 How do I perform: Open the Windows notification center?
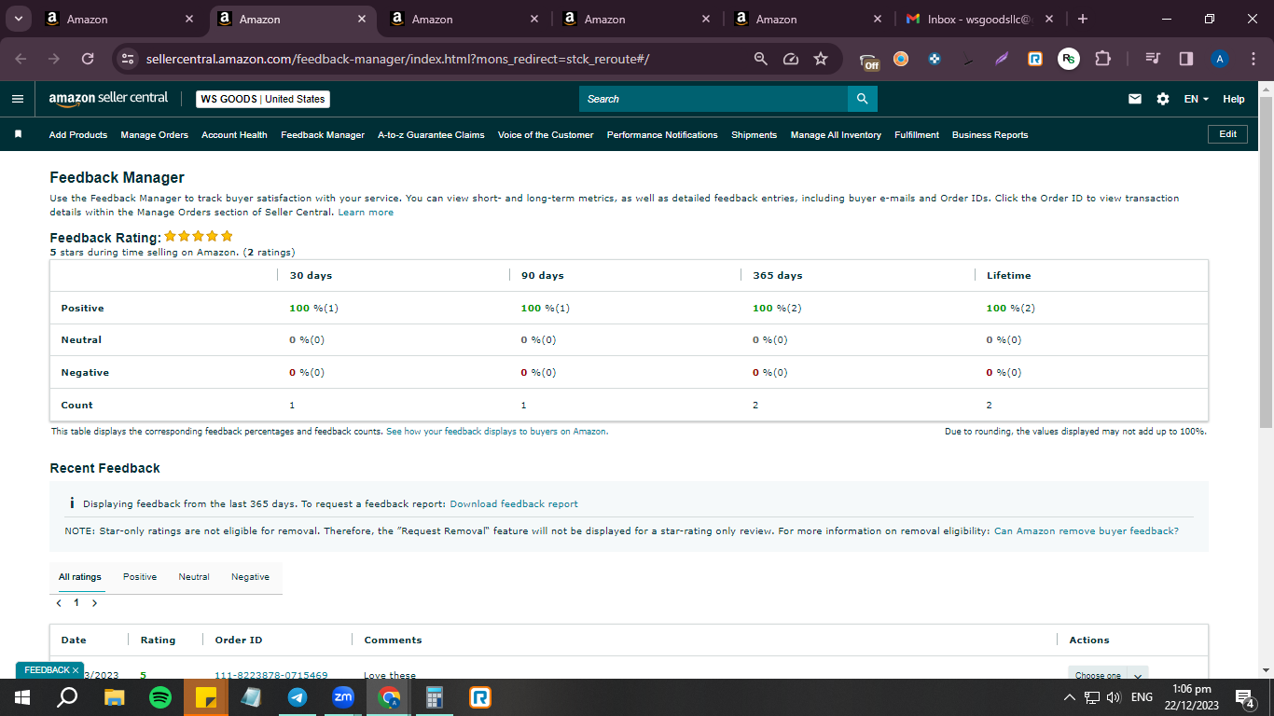[x=1244, y=697]
